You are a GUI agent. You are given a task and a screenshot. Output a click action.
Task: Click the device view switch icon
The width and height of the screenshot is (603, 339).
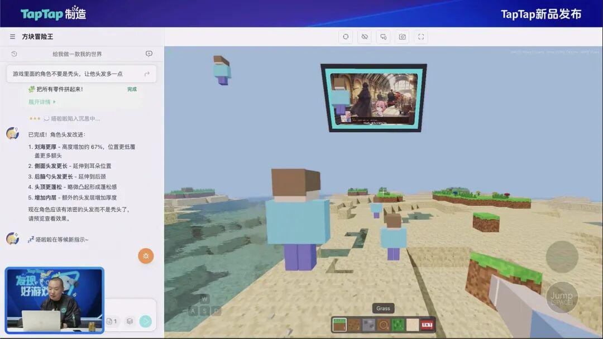pyautogui.click(x=384, y=37)
